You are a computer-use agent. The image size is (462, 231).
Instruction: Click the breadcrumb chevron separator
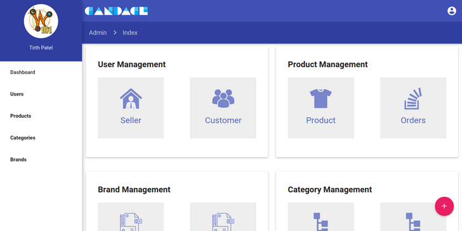pos(115,33)
